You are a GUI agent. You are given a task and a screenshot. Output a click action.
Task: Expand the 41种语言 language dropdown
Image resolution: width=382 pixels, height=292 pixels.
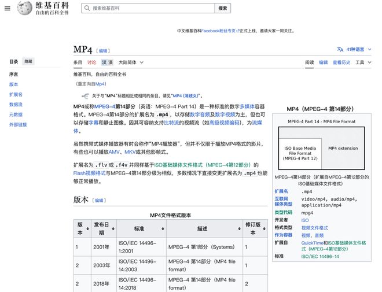click(x=358, y=49)
